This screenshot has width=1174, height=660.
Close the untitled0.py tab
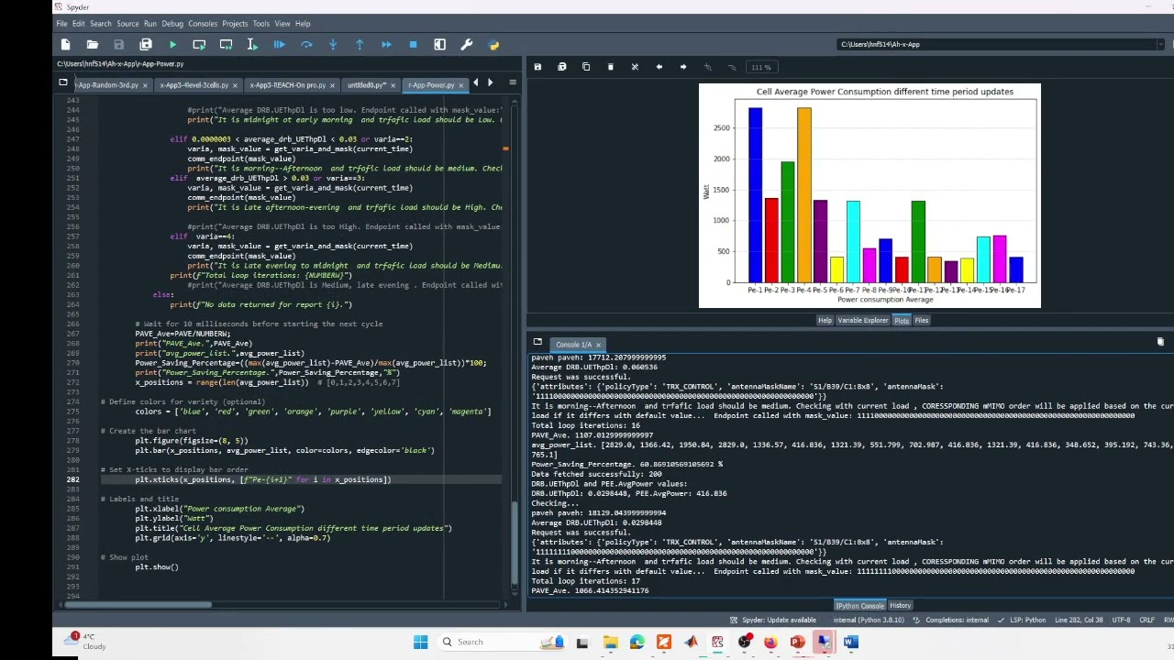pyautogui.click(x=393, y=85)
